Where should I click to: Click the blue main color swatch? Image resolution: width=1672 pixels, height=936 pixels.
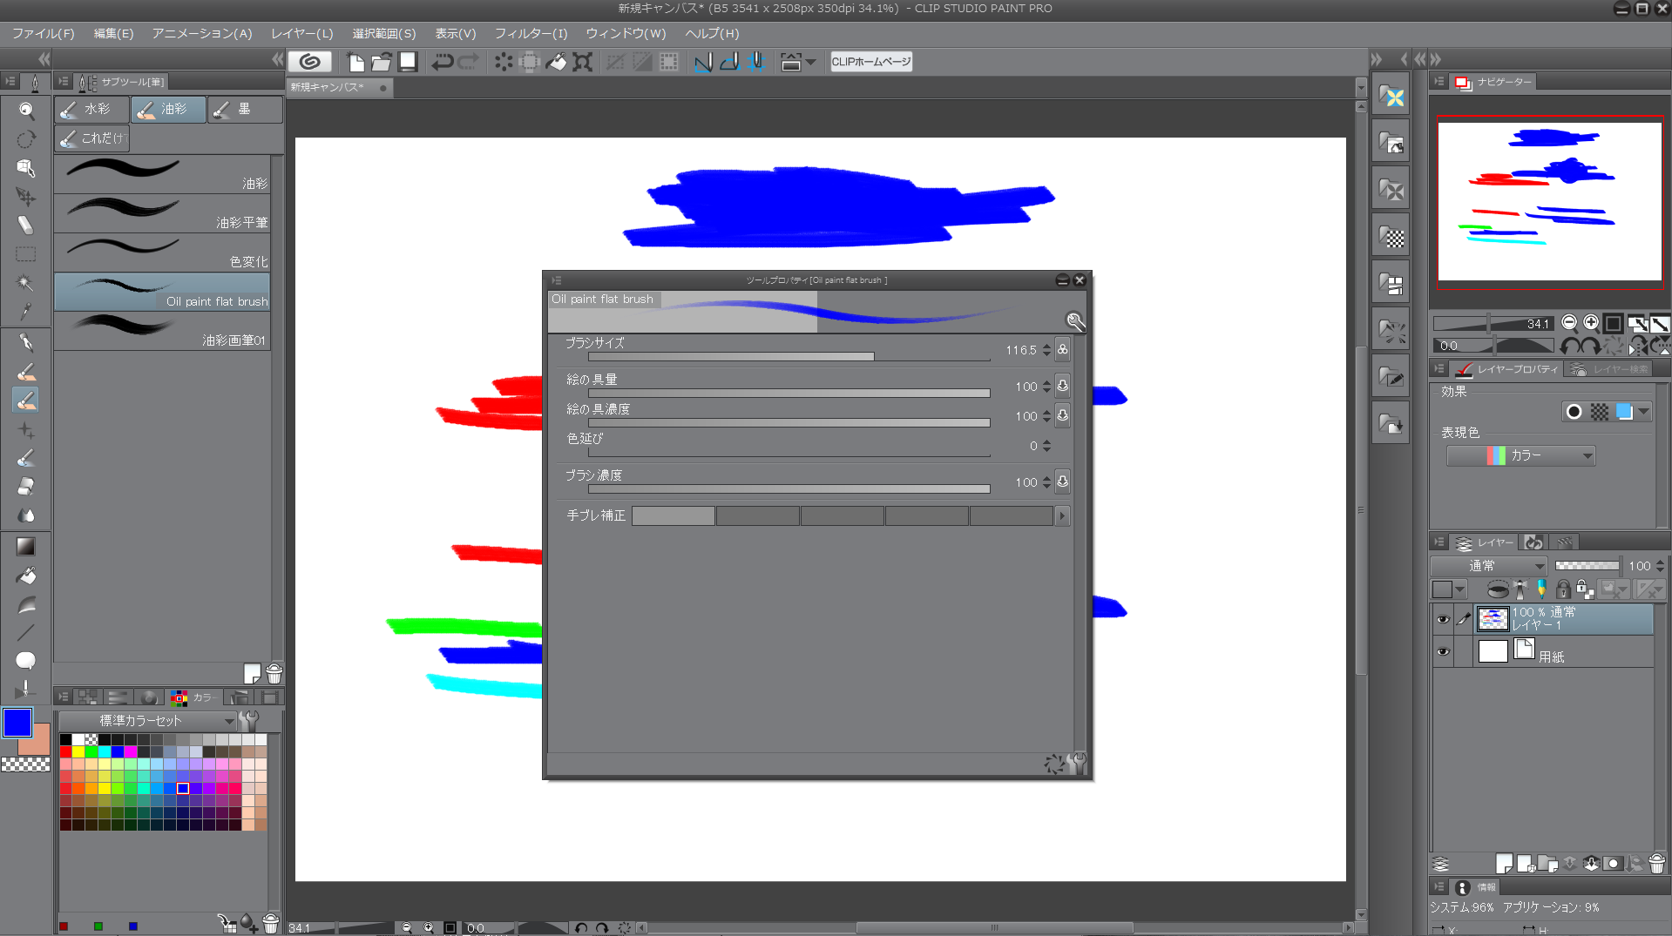[17, 723]
